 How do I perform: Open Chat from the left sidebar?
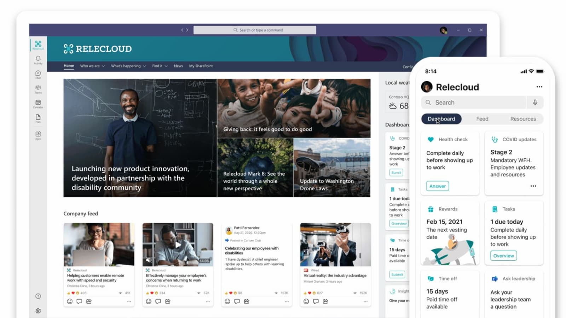(x=38, y=74)
